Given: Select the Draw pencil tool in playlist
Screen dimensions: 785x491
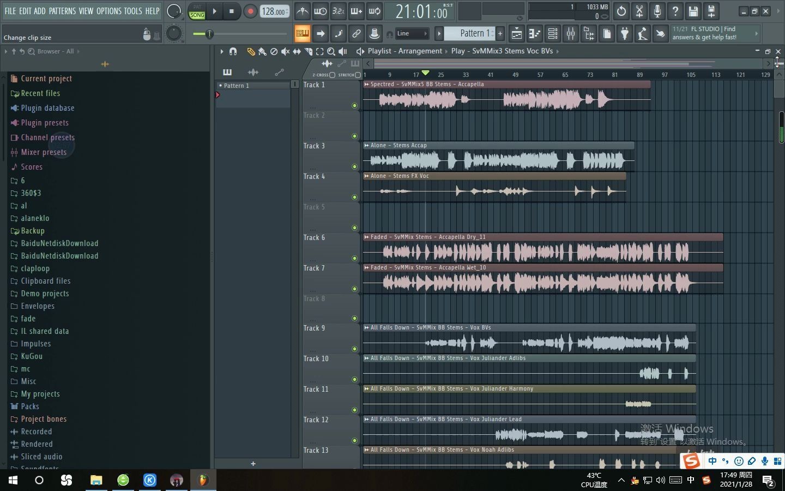Looking at the screenshot, I should click(x=251, y=51).
